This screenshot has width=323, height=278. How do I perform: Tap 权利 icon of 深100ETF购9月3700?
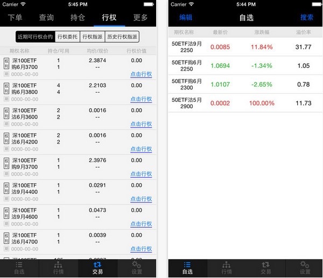coord(6,163)
